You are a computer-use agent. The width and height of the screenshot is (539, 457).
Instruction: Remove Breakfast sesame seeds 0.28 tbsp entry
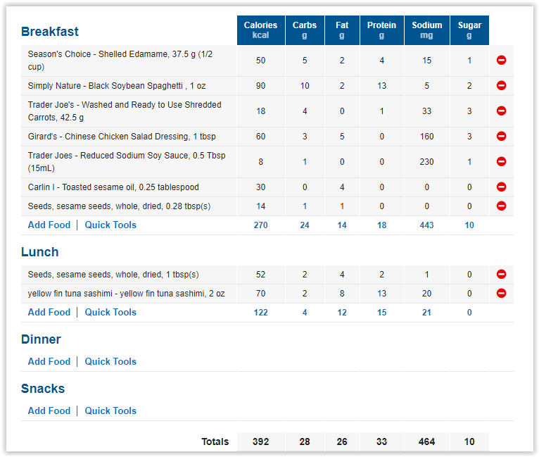pyautogui.click(x=501, y=206)
